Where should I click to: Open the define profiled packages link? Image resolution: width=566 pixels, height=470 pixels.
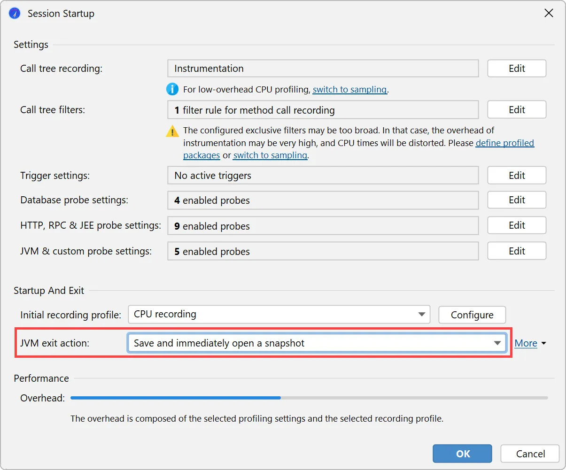tap(505, 143)
